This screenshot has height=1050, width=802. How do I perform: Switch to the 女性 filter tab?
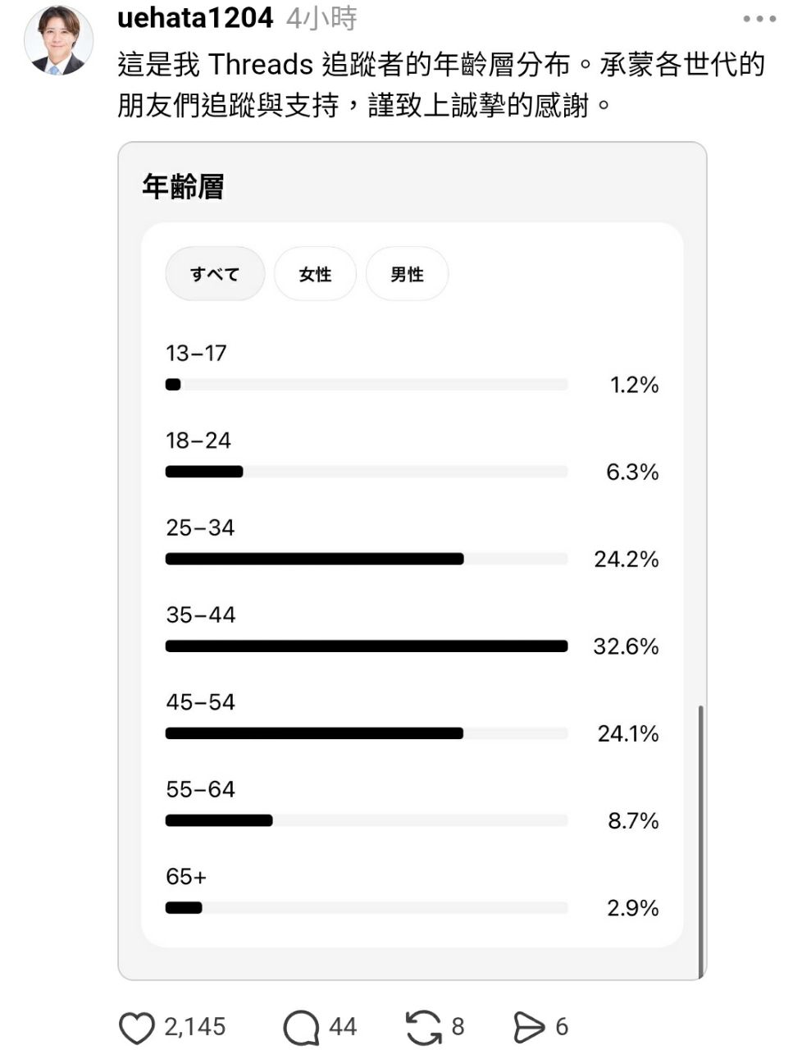[x=315, y=274]
